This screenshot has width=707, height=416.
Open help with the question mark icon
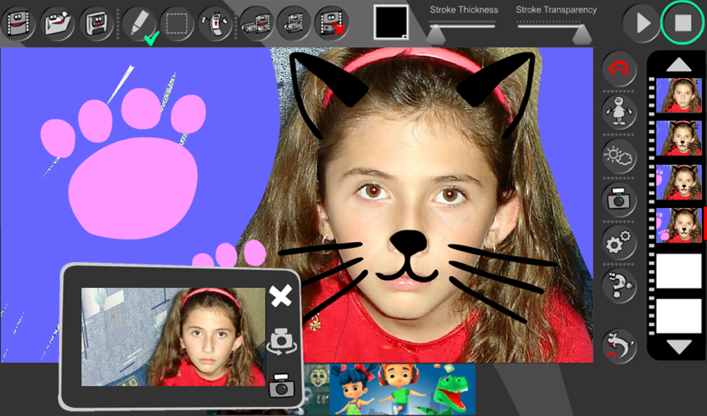pos(619,286)
